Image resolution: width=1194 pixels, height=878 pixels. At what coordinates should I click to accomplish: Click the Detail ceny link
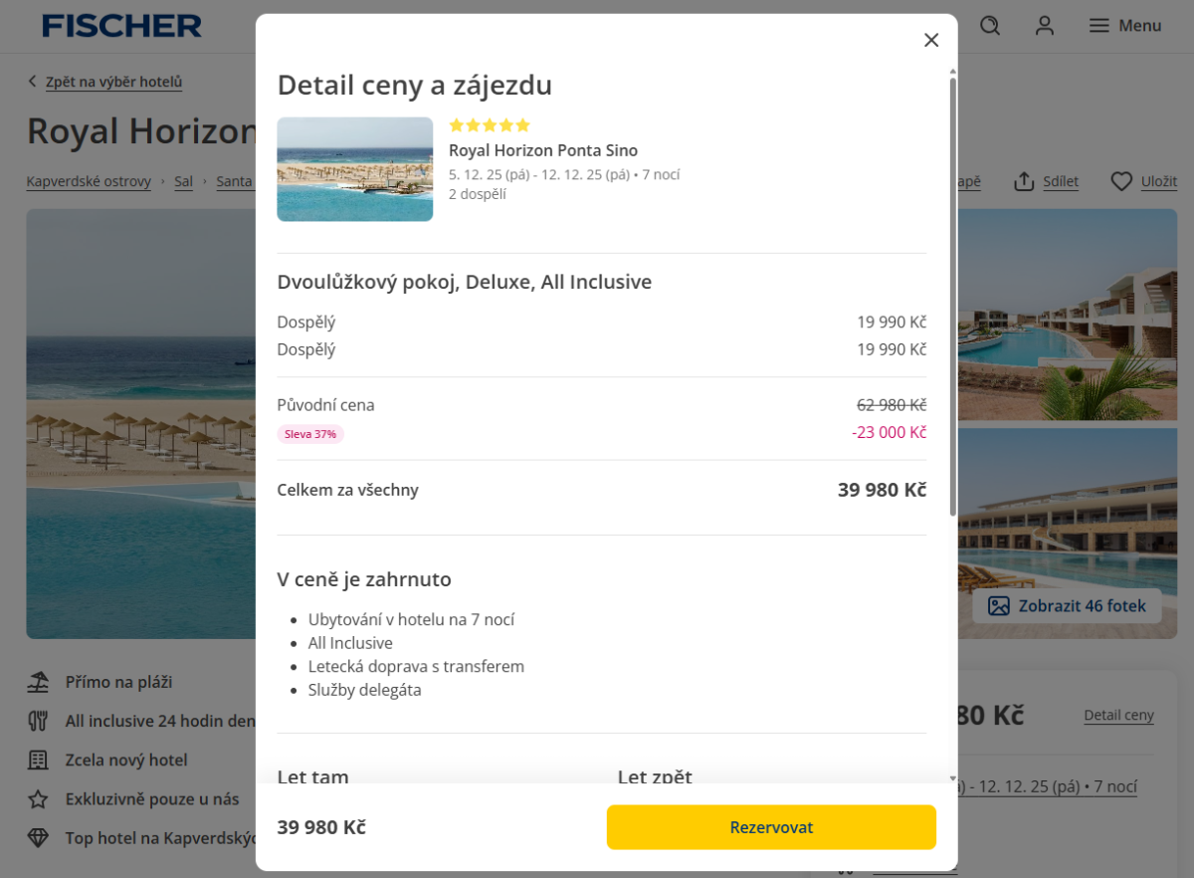1118,715
